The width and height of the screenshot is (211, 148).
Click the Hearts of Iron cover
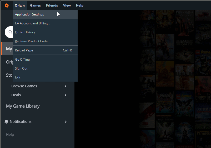coord(185,50)
